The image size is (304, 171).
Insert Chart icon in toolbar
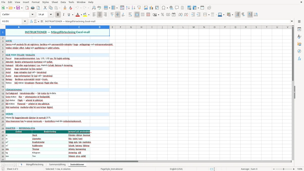click(x=151, y=8)
